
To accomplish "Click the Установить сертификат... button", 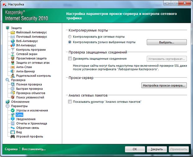I will (x=167, y=59).
